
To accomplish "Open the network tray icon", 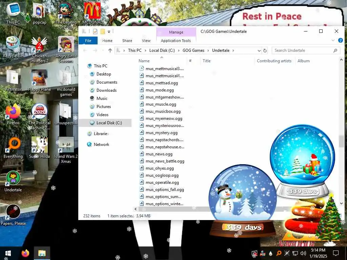I will (295, 253).
